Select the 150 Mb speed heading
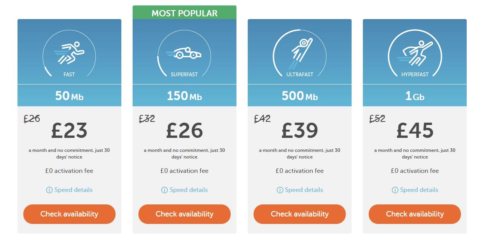 [184, 96]
